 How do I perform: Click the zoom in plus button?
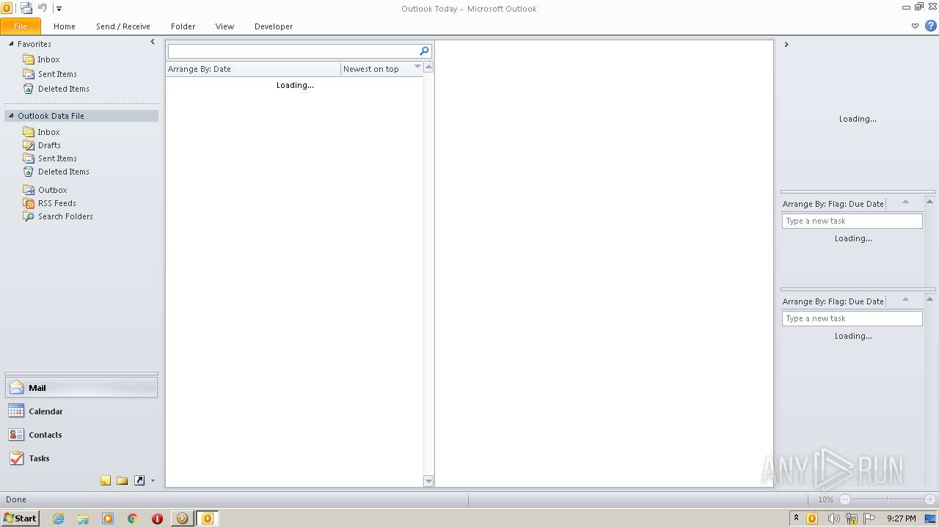click(x=929, y=499)
